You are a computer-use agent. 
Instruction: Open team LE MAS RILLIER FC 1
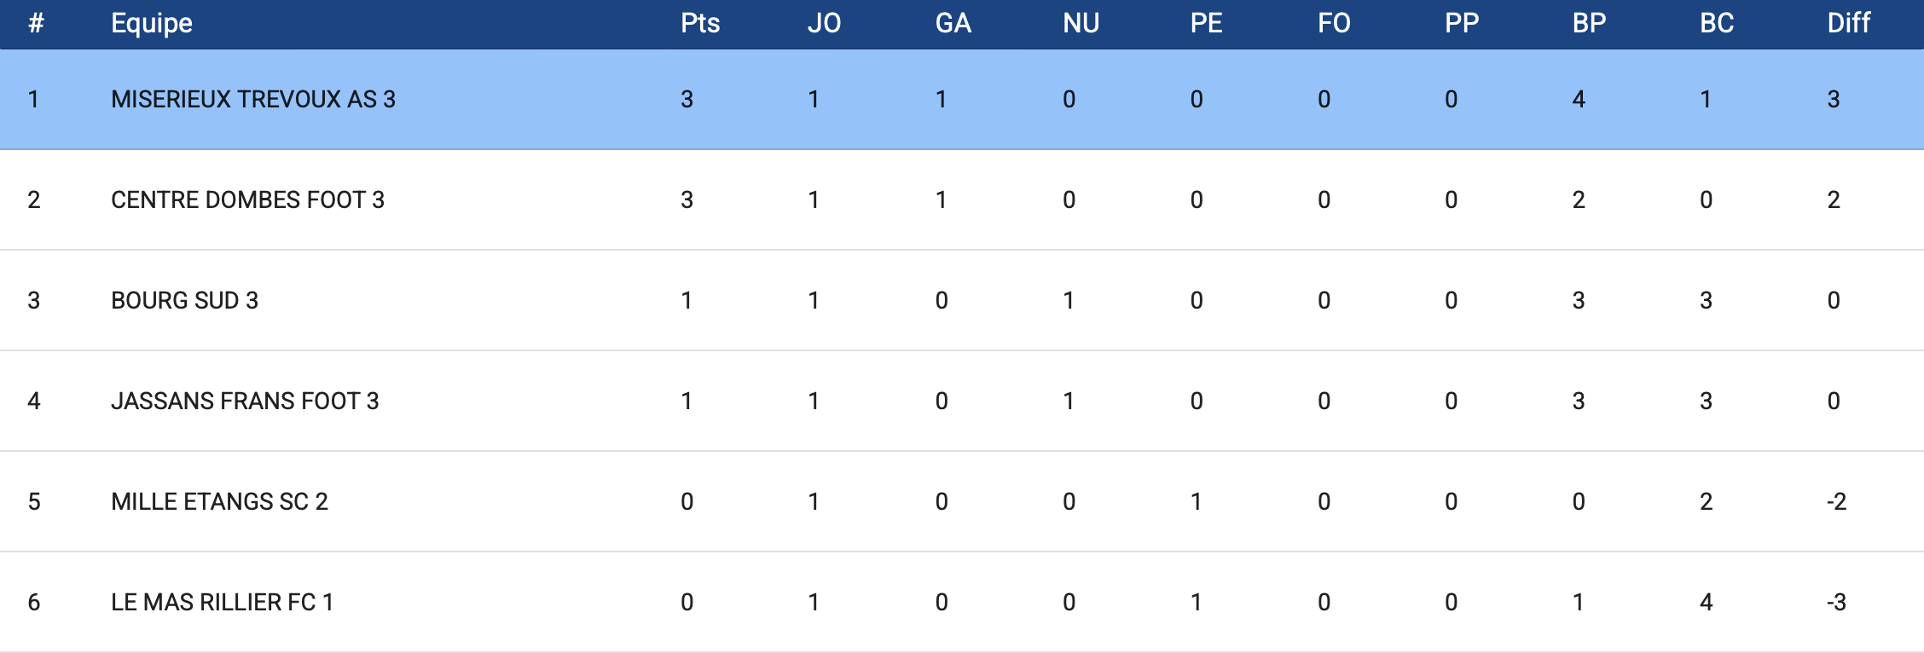tap(222, 603)
